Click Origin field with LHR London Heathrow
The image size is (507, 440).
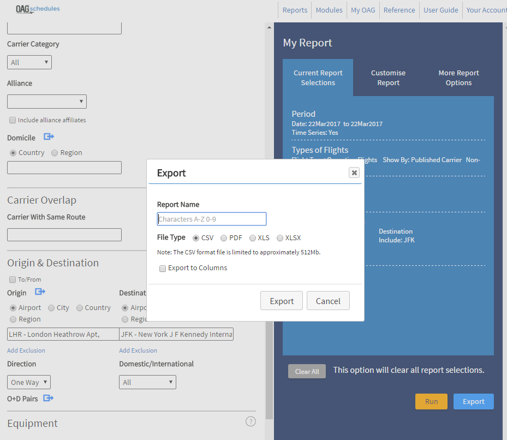coord(63,334)
